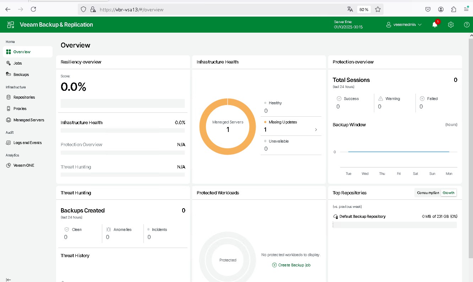Go to Repositories in the sidebar
The image size is (473, 282).
coord(24,97)
